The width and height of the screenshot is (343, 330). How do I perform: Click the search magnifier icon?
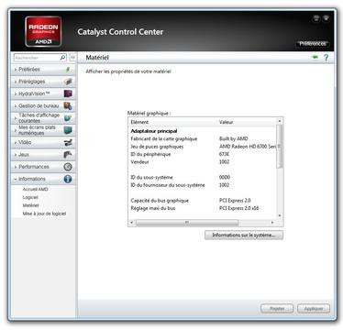62,57
